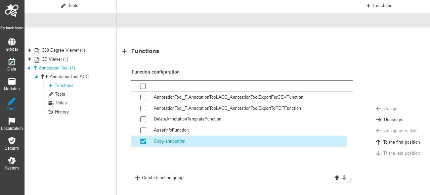Expand the 360 Degree Viewer node
The height and width of the screenshot is (195, 430).
point(30,50)
